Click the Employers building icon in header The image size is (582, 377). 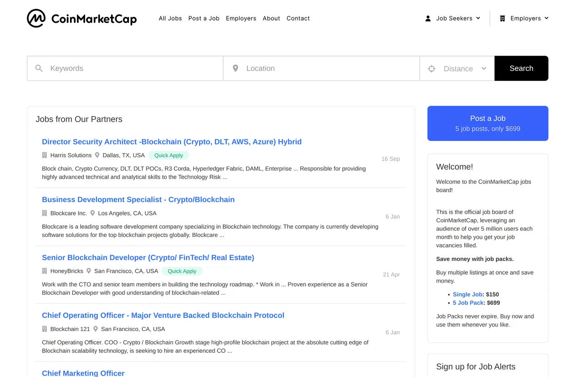(502, 19)
